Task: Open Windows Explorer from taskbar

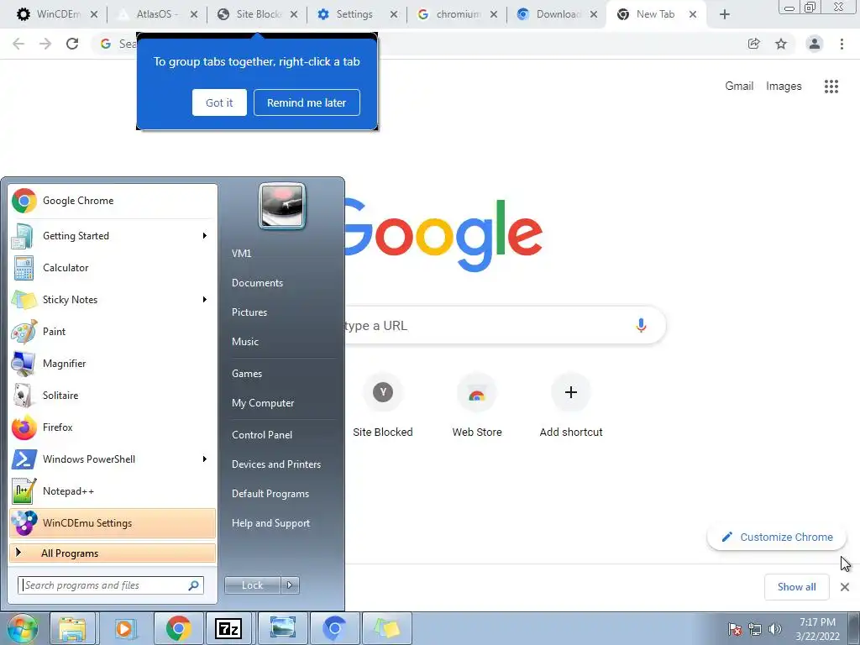Action: (72, 628)
